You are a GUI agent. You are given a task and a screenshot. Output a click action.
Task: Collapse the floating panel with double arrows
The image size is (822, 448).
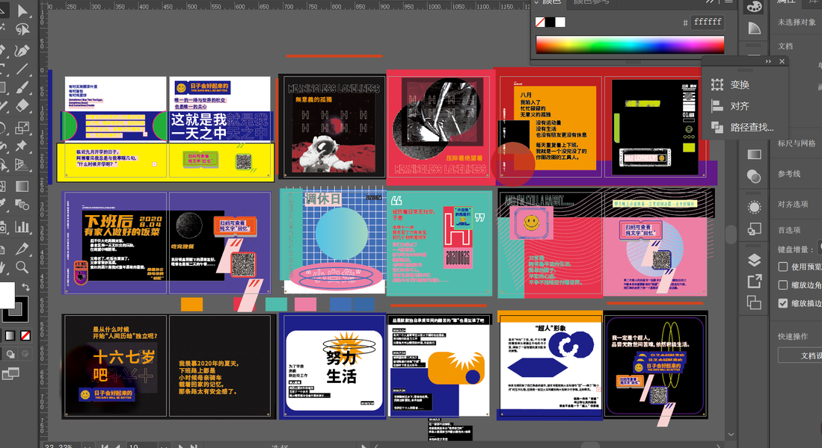[768, 61]
